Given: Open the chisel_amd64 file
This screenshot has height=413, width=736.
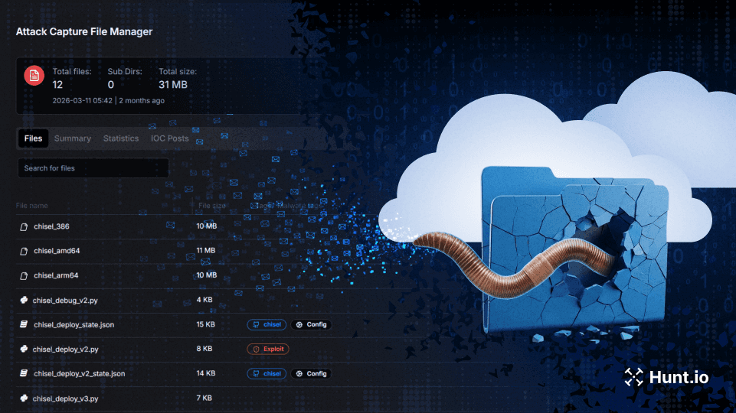Looking at the screenshot, I should pos(57,251).
